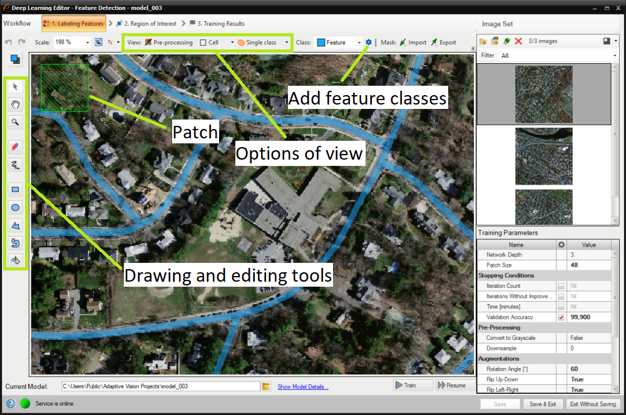This screenshot has height=415, width=626.
Task: Activate the hand pan tool
Action: coord(16,105)
